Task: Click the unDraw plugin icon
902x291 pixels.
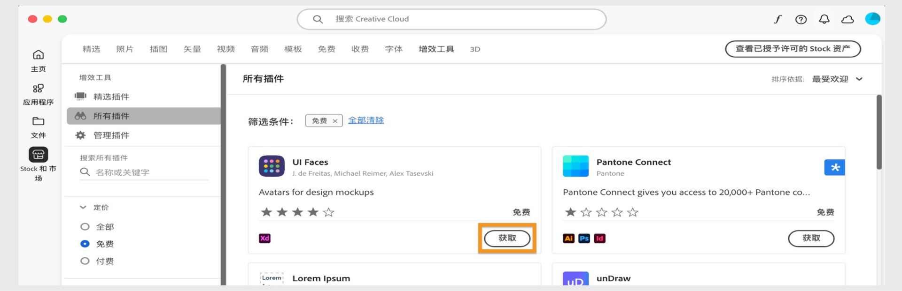Action: point(575,278)
